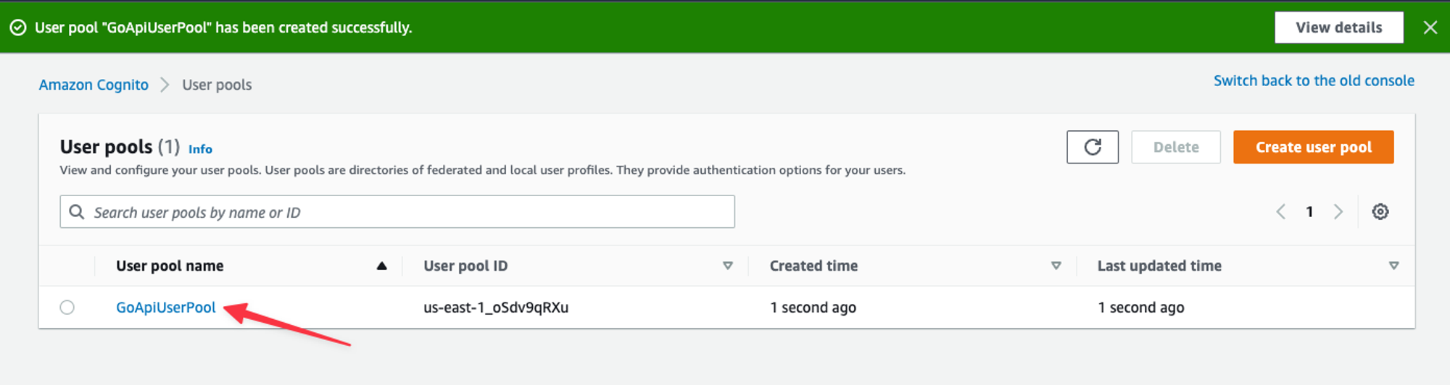Open the Amazon Cognito breadcrumb link
The height and width of the screenshot is (385, 1450).
coord(94,85)
